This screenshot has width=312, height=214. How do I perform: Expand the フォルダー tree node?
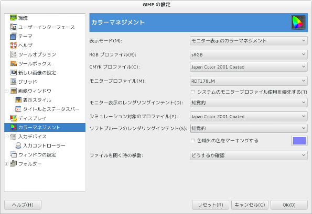[x=7, y=164]
